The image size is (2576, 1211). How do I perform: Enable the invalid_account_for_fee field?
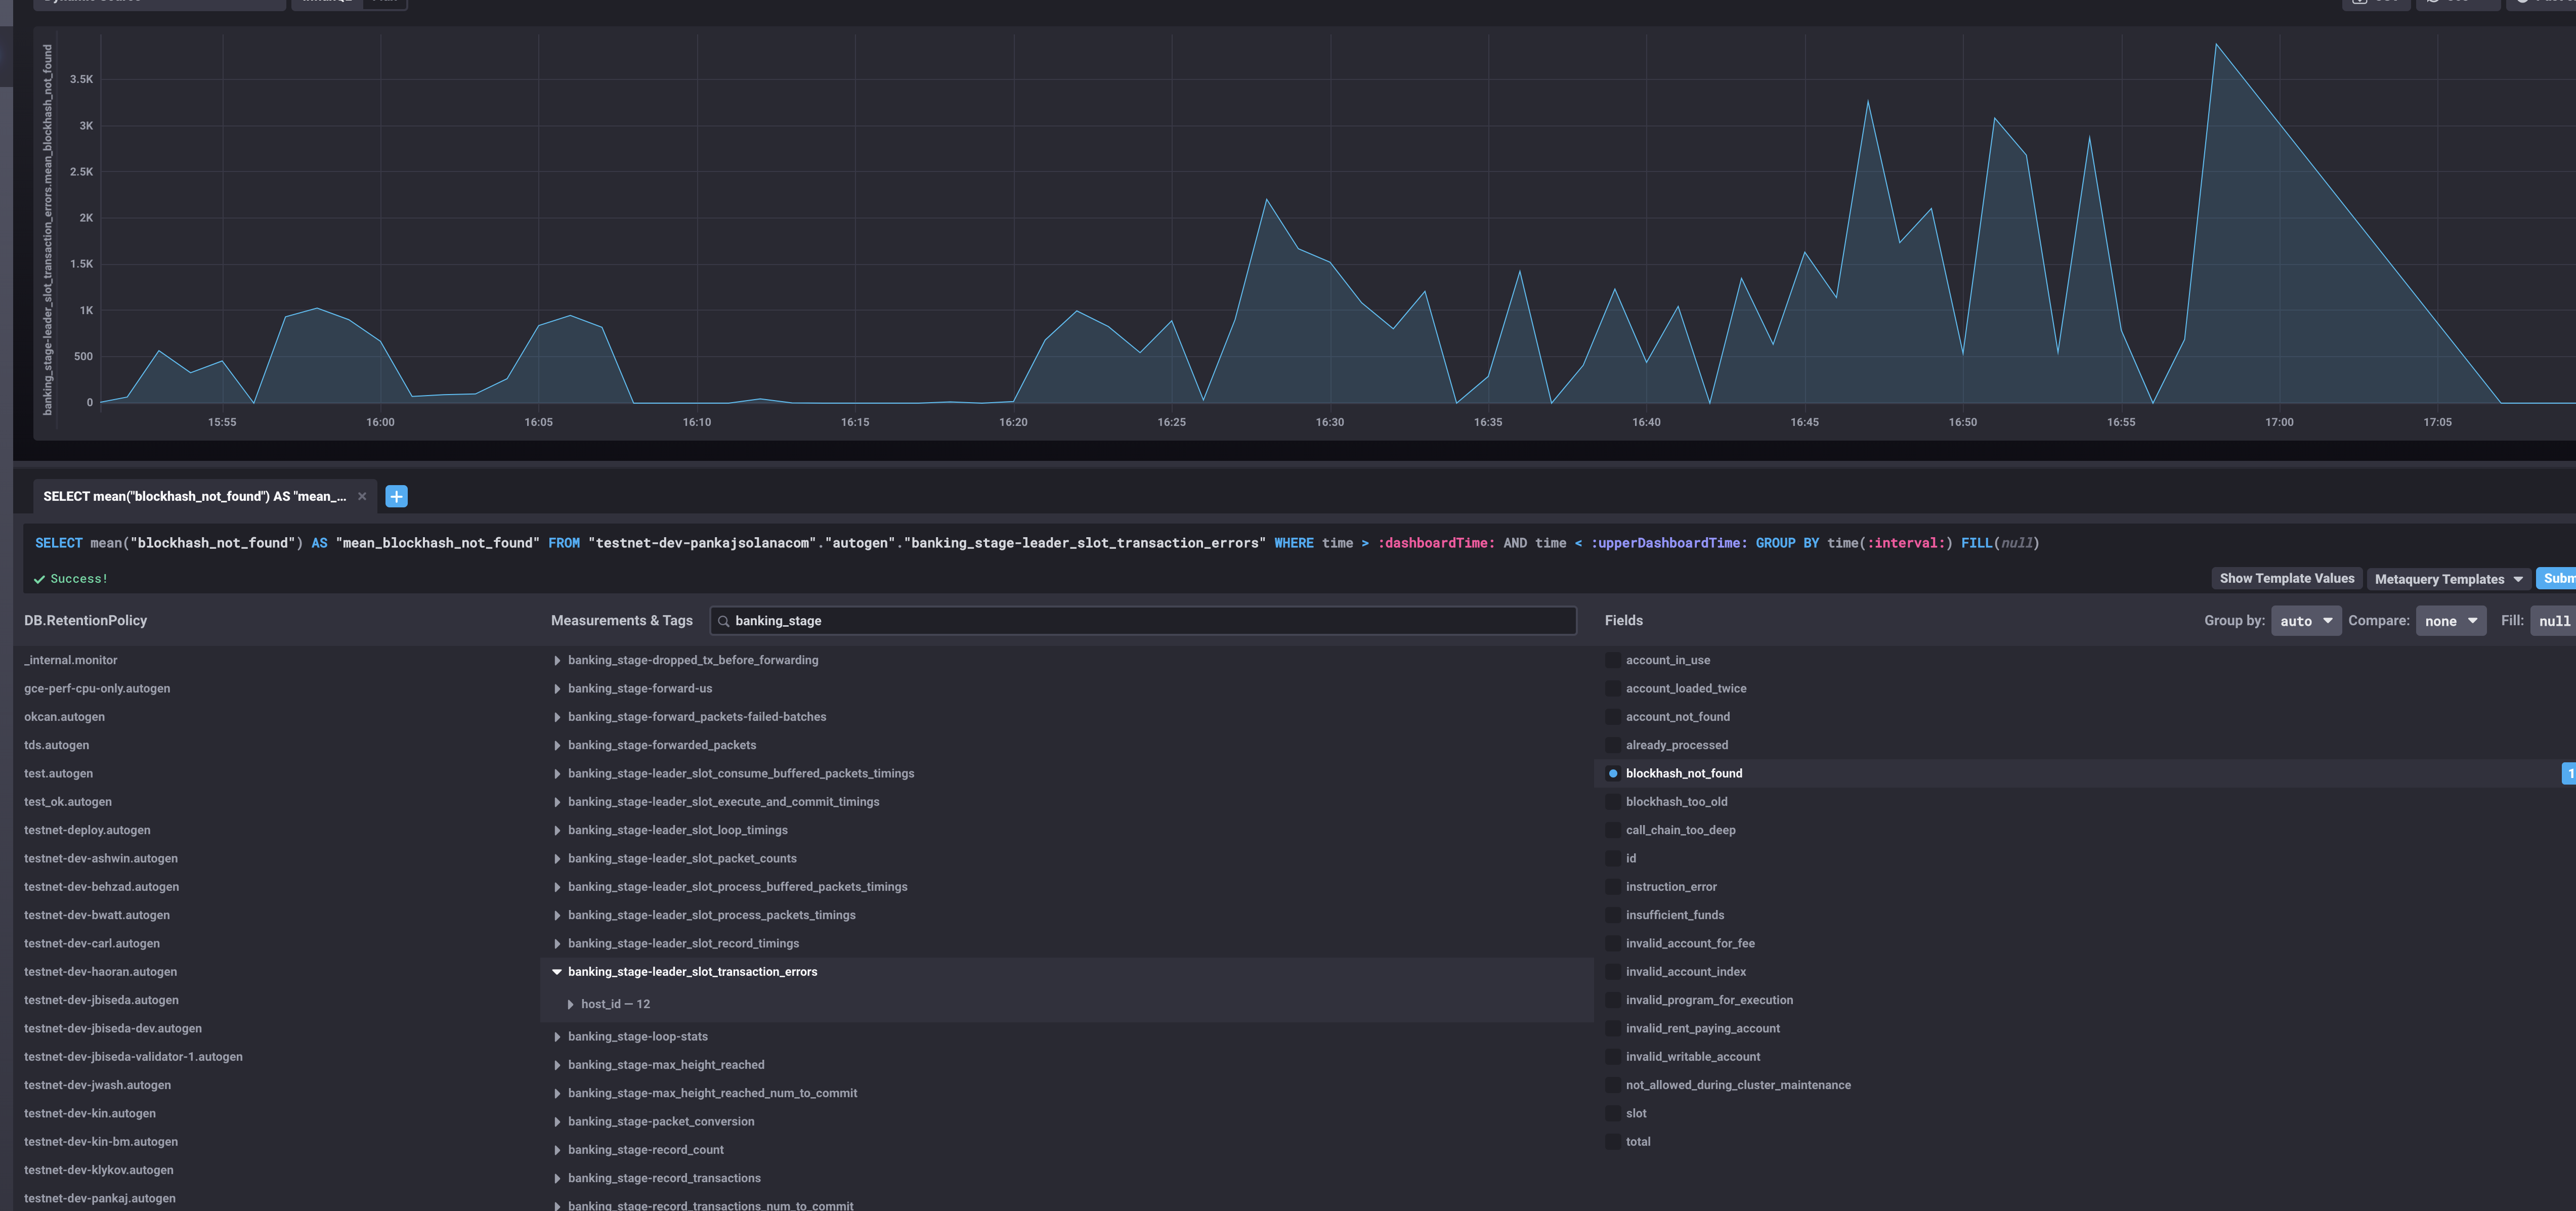[1613, 943]
